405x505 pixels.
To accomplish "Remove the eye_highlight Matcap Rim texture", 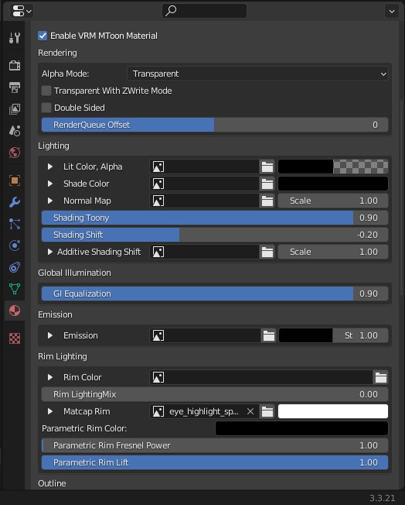I will tap(250, 411).
